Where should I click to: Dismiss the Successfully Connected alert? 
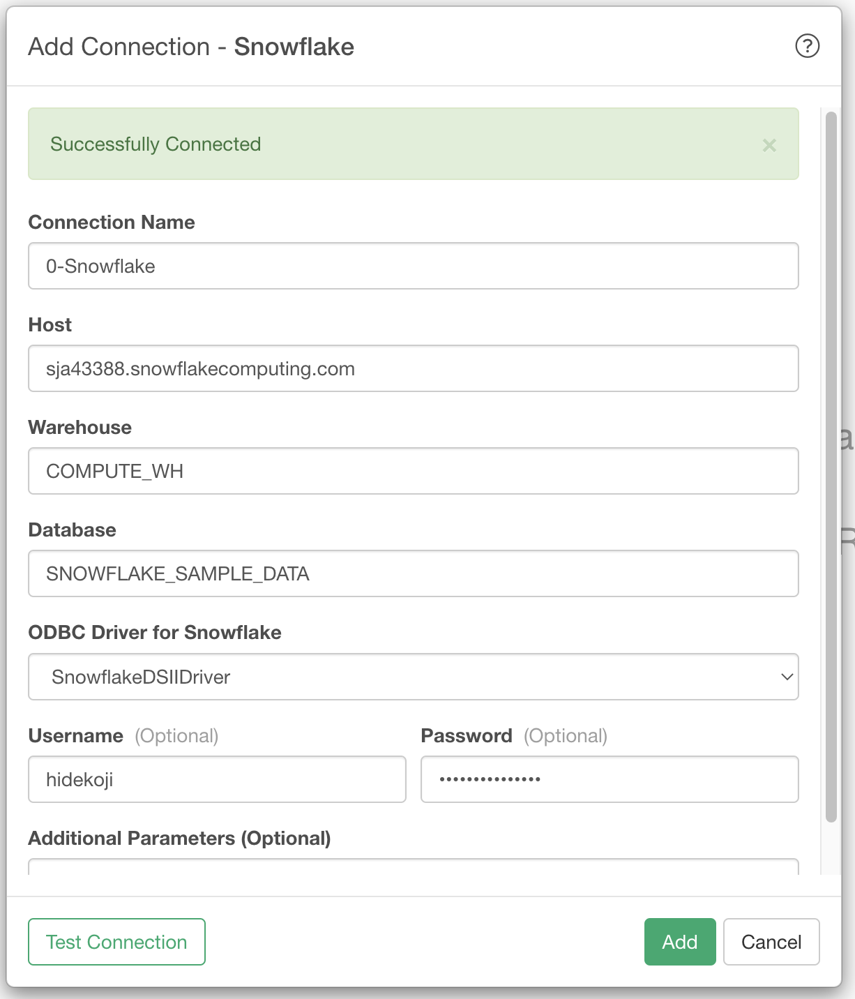[769, 145]
